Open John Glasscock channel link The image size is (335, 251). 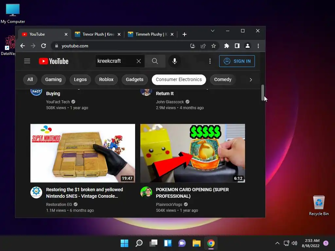(x=170, y=102)
